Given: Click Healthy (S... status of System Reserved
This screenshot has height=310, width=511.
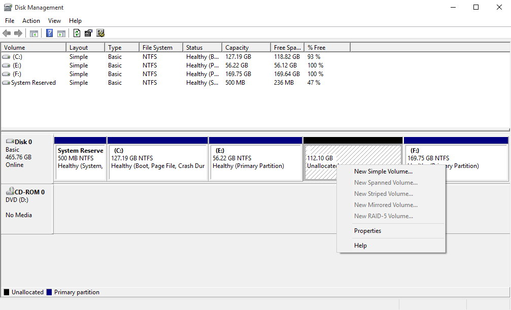Looking at the screenshot, I should pyautogui.click(x=202, y=83).
